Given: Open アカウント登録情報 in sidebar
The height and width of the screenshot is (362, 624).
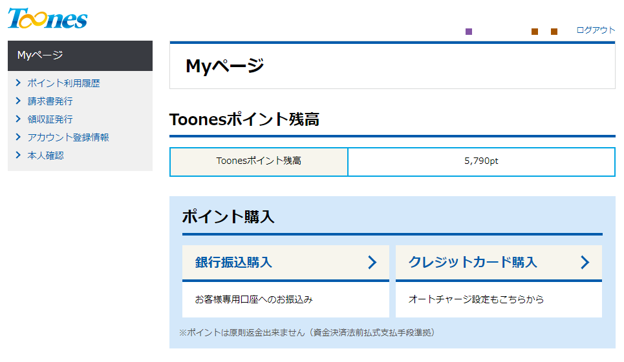Looking at the screenshot, I should point(68,137).
